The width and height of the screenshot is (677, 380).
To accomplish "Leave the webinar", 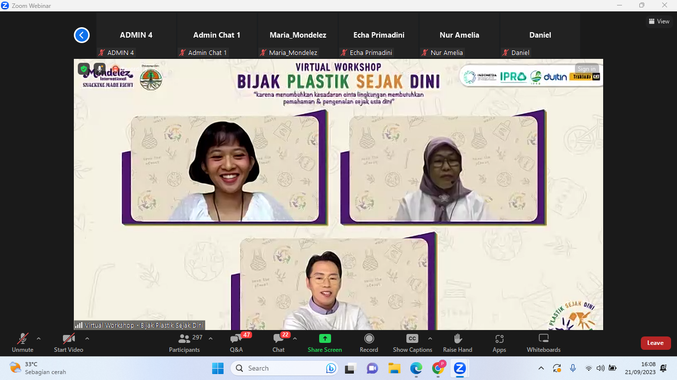I will pos(655,343).
